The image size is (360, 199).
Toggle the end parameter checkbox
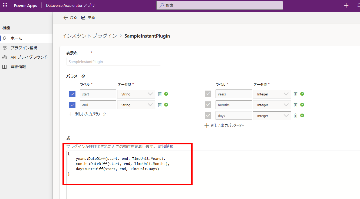click(72, 105)
